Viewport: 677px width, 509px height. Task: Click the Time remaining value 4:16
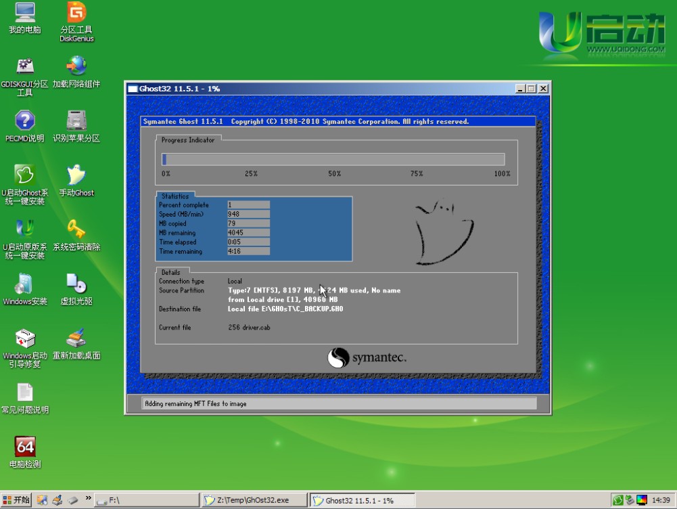pos(248,251)
